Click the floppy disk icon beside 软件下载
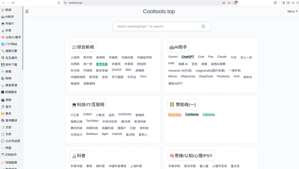299x169 pixels. (x=3, y=64)
